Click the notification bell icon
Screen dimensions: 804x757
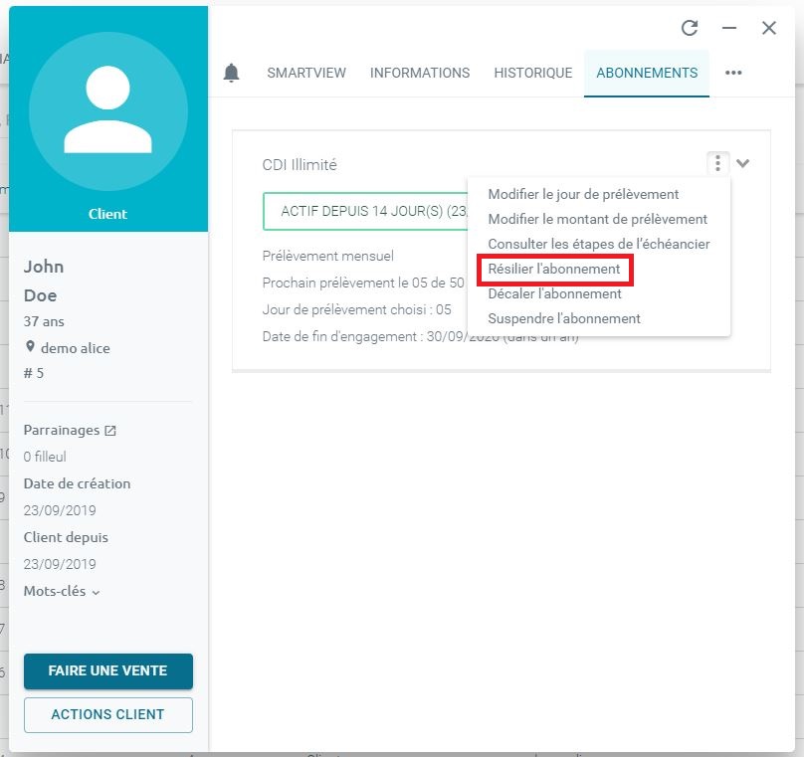click(232, 73)
